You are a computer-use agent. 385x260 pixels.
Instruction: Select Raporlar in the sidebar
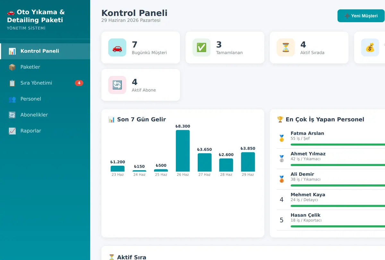tap(45, 131)
